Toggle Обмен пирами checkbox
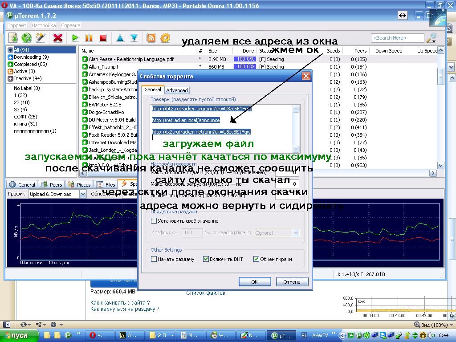This screenshot has height=342, width=456. click(256, 259)
